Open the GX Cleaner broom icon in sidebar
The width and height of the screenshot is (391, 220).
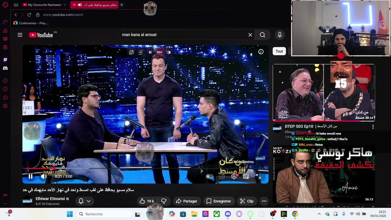pos(5,31)
